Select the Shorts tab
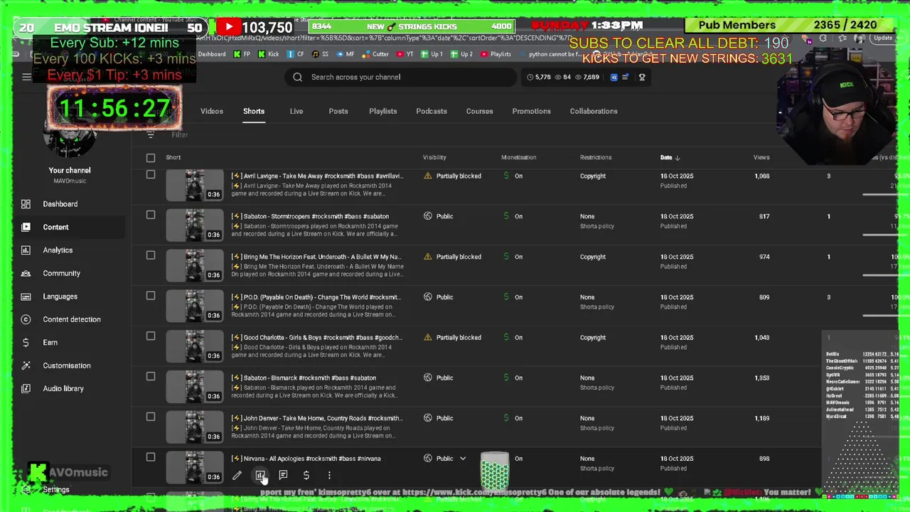 tap(254, 111)
